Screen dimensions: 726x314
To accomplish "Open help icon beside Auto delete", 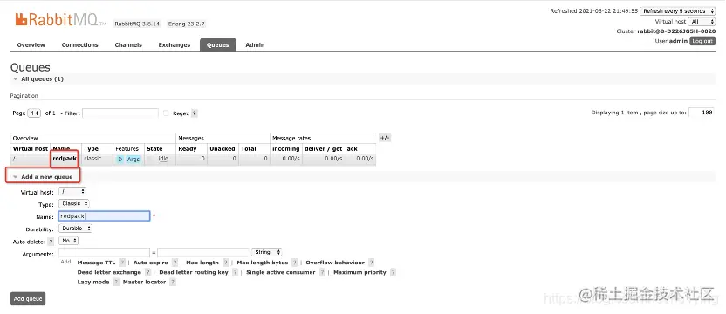I will (x=51, y=242).
